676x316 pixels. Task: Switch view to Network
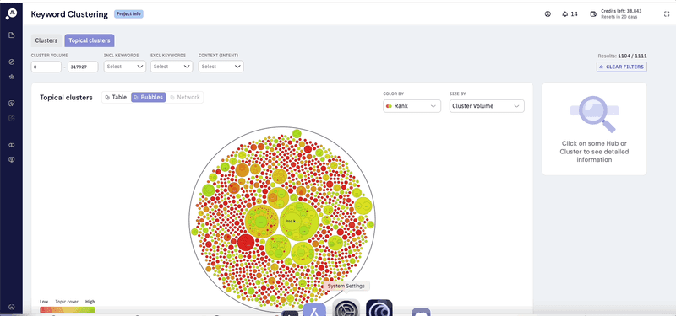point(185,98)
